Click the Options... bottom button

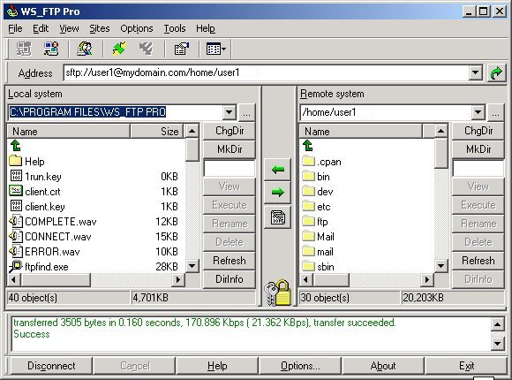coord(300,366)
